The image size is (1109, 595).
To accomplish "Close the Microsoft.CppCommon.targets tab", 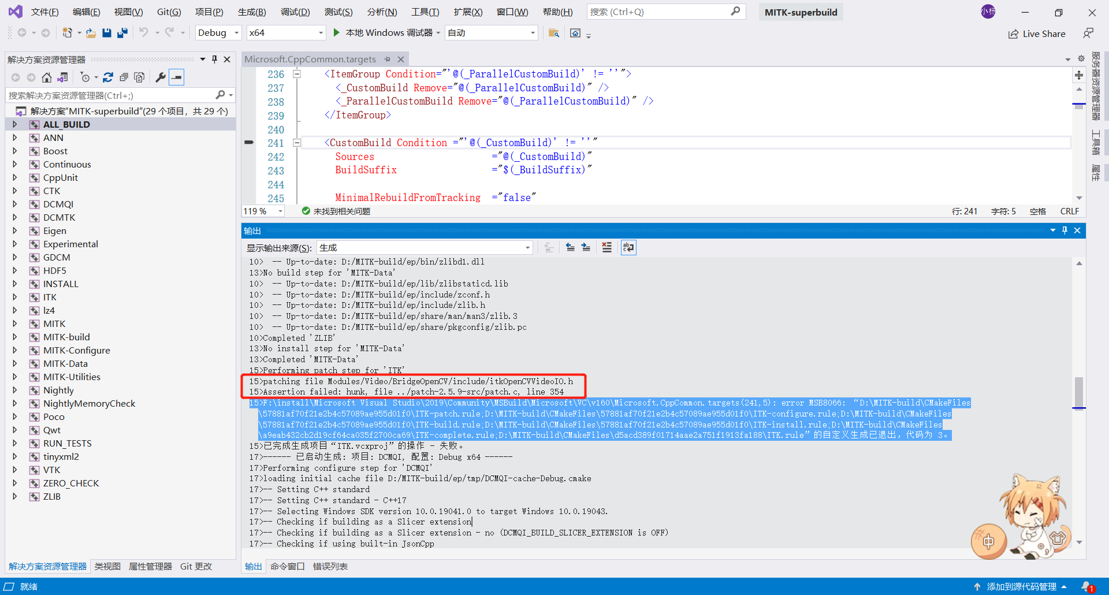I will point(401,59).
